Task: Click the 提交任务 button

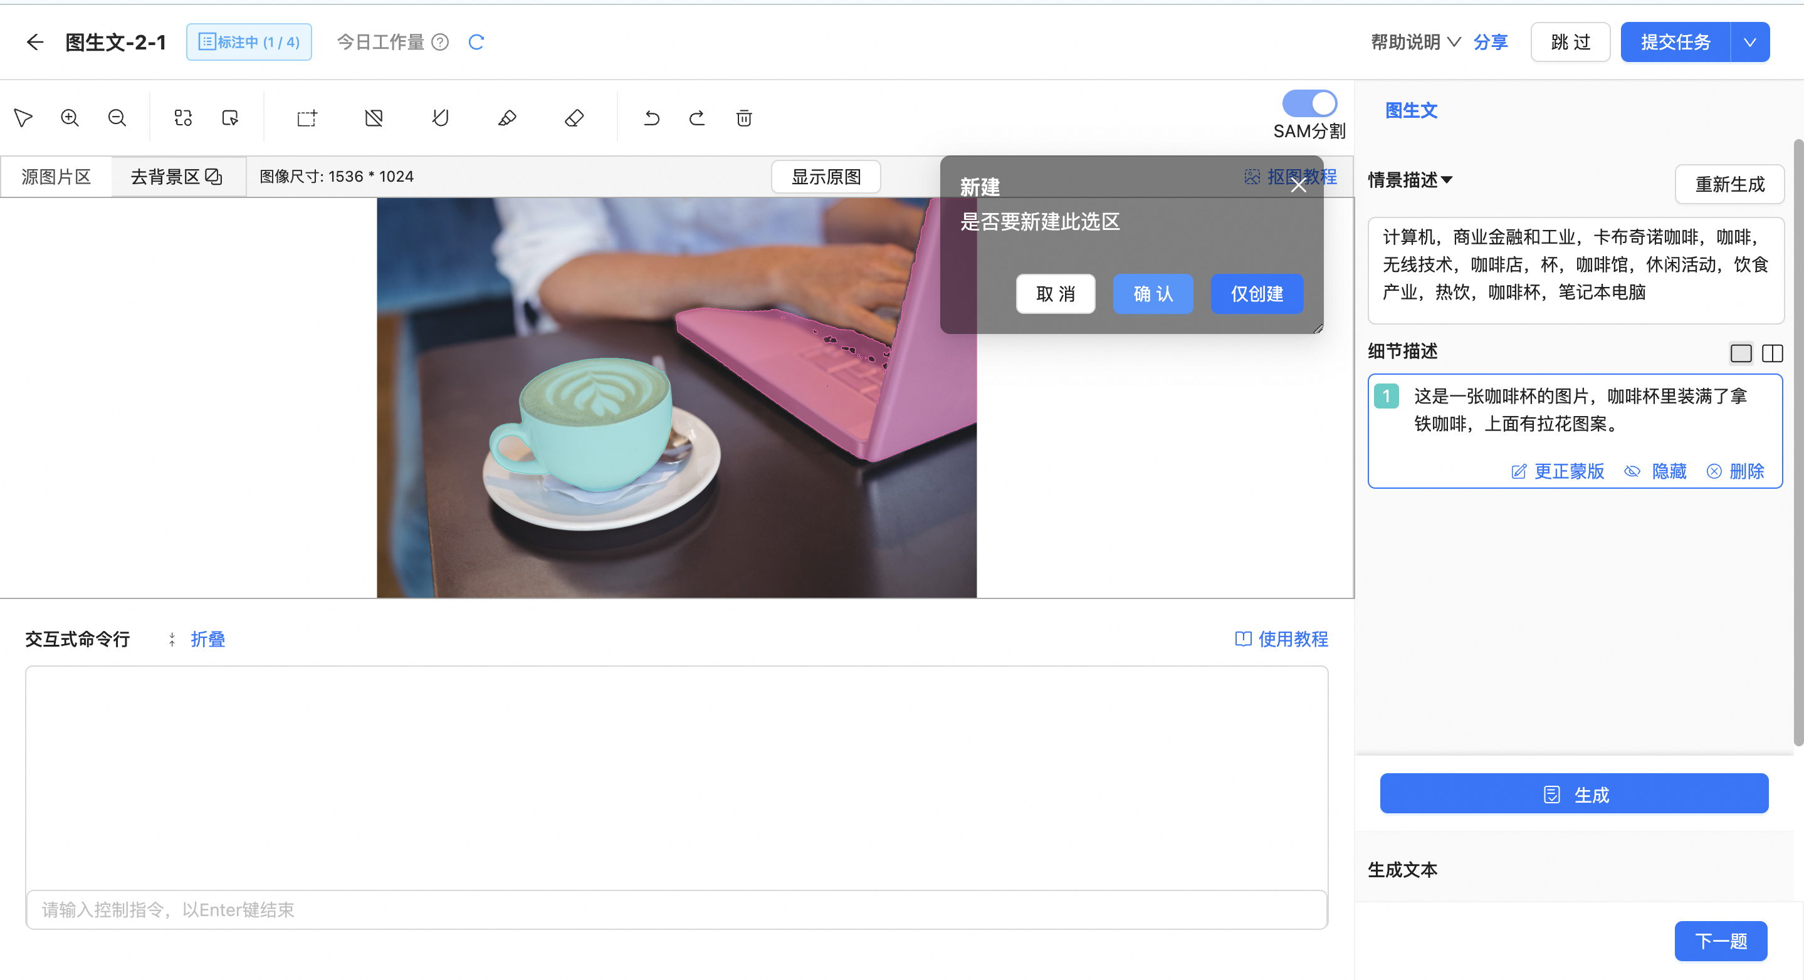Action: [x=1675, y=42]
